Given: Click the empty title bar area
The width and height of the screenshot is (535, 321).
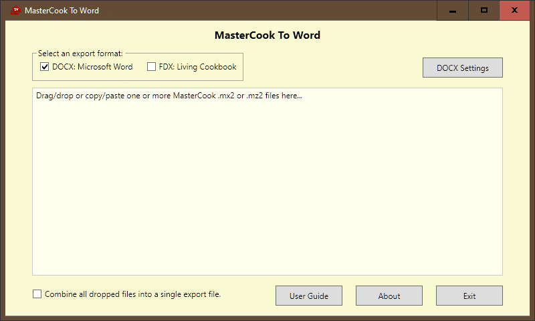Looking at the screenshot, I should point(267,11).
